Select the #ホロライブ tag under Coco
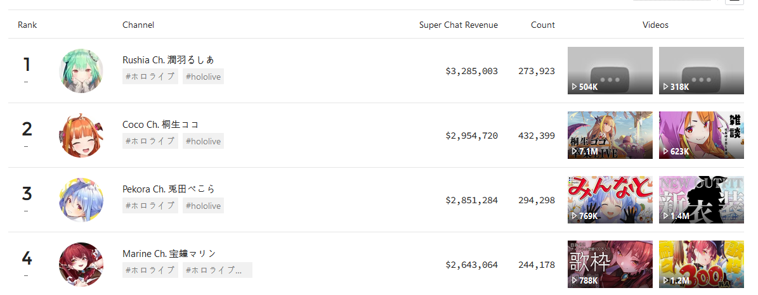 (x=150, y=141)
